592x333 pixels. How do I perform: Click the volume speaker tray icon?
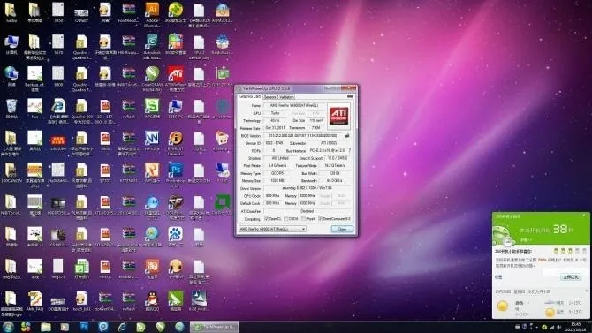pos(559,327)
